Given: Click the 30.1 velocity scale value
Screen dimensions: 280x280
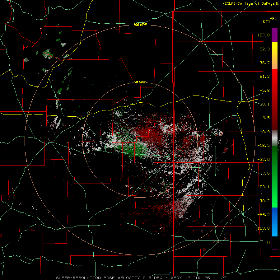Looking at the screenshot, I should [265, 104].
